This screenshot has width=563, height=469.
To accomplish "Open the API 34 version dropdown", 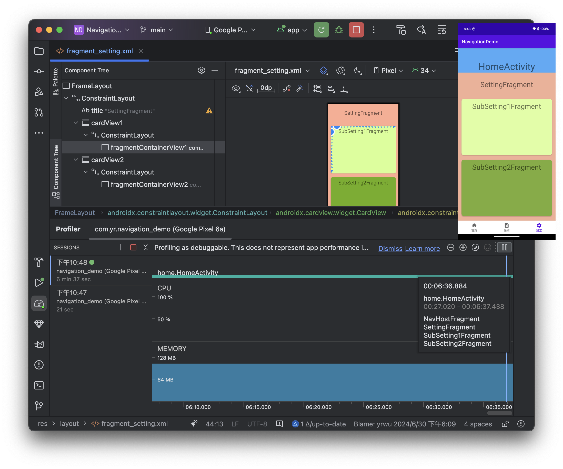I will coord(424,71).
